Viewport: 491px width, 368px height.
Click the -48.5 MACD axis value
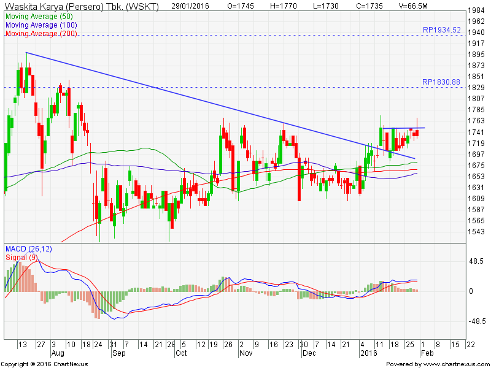[x=477, y=321]
